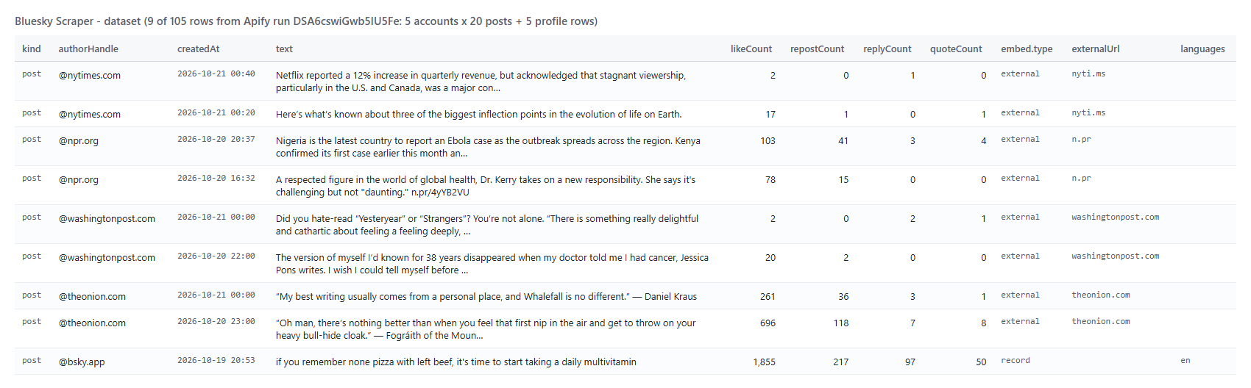Click the Nigeria Ebola case post text

pyautogui.click(x=488, y=147)
